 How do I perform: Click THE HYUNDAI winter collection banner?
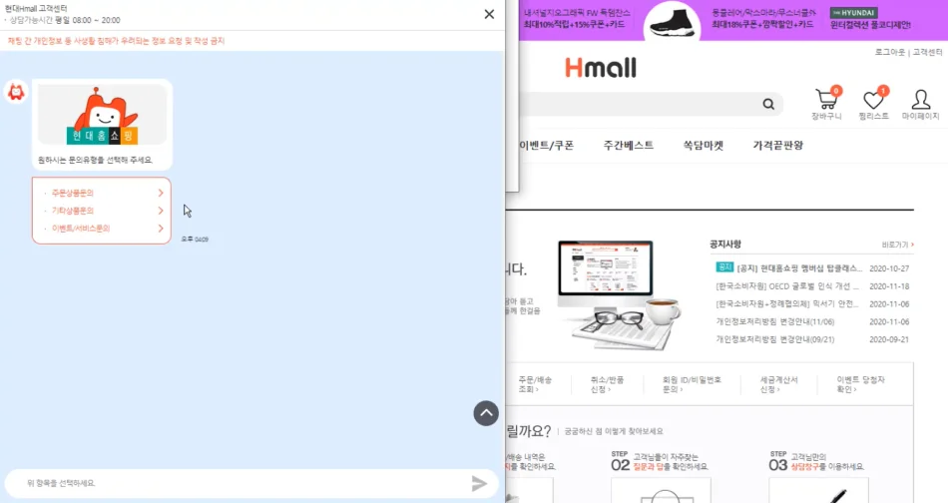coord(870,19)
